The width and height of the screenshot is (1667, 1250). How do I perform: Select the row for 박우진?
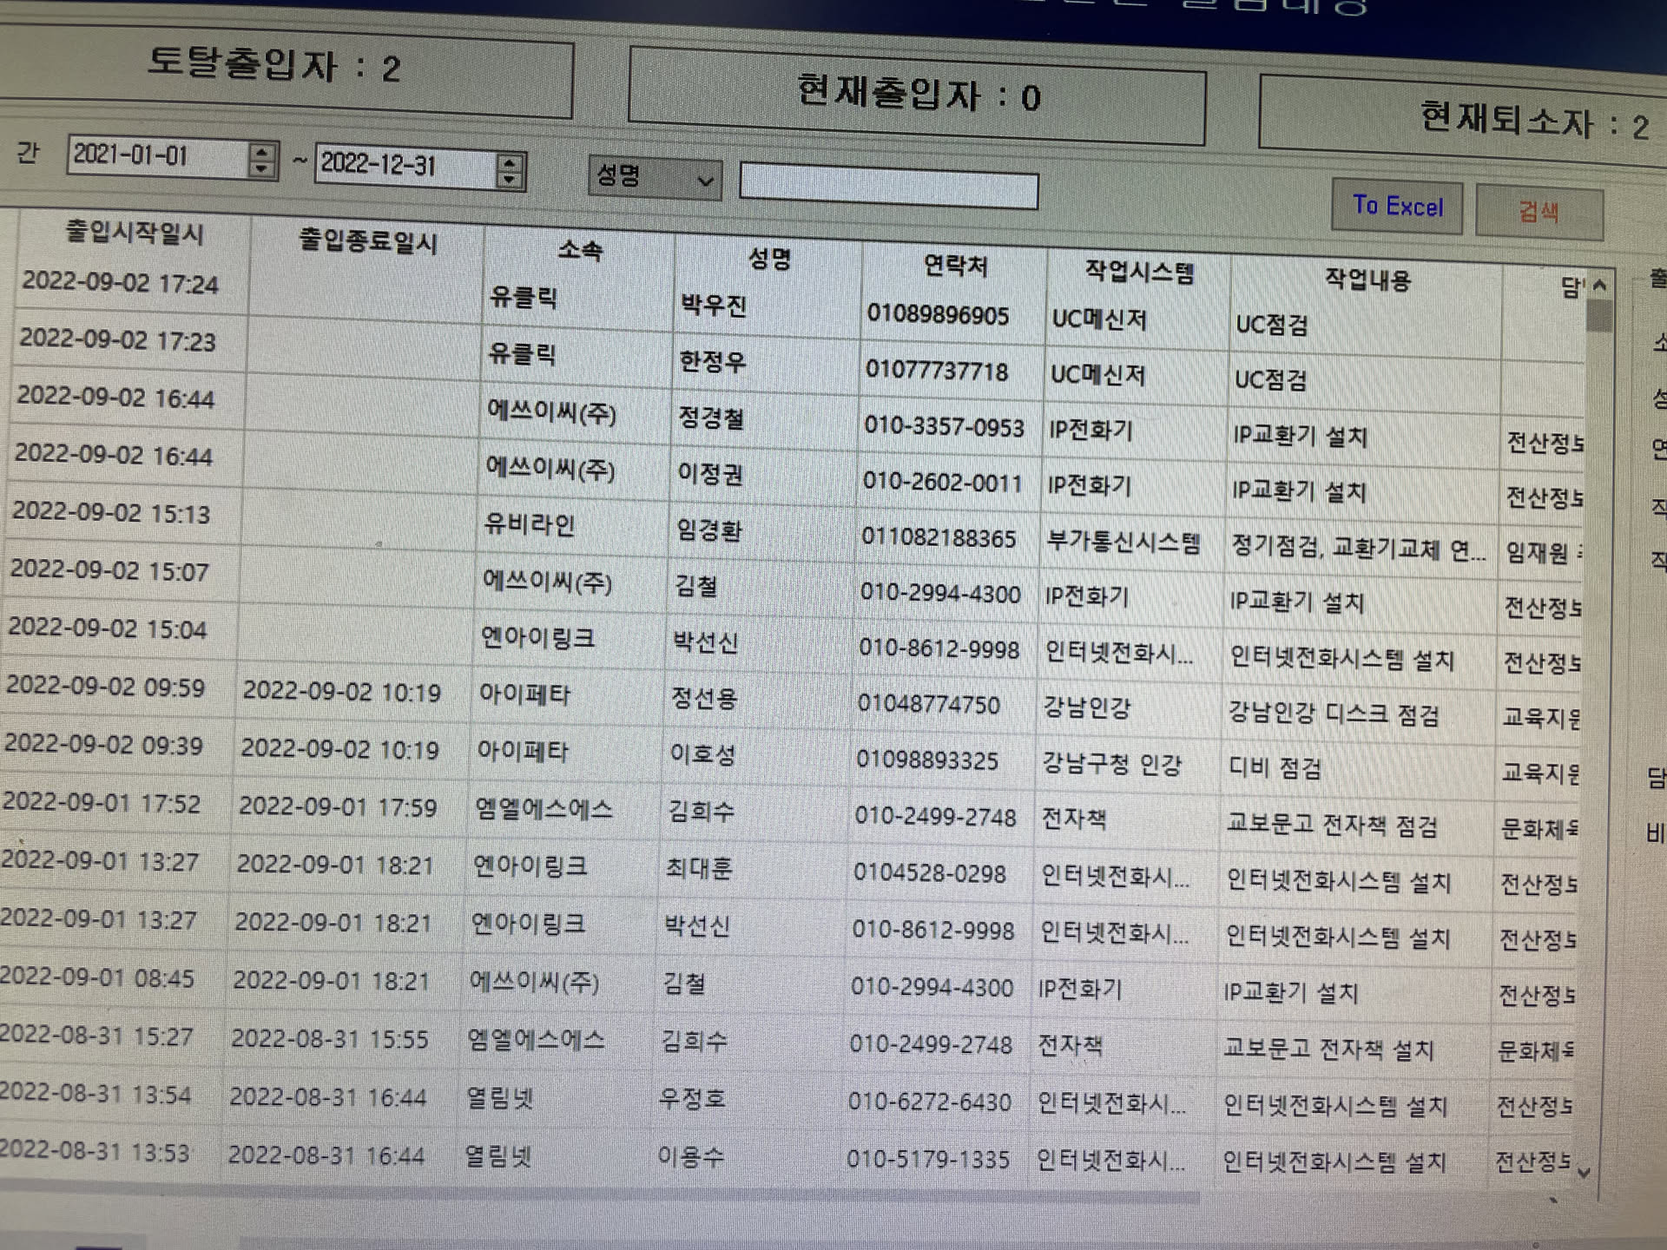(712, 306)
